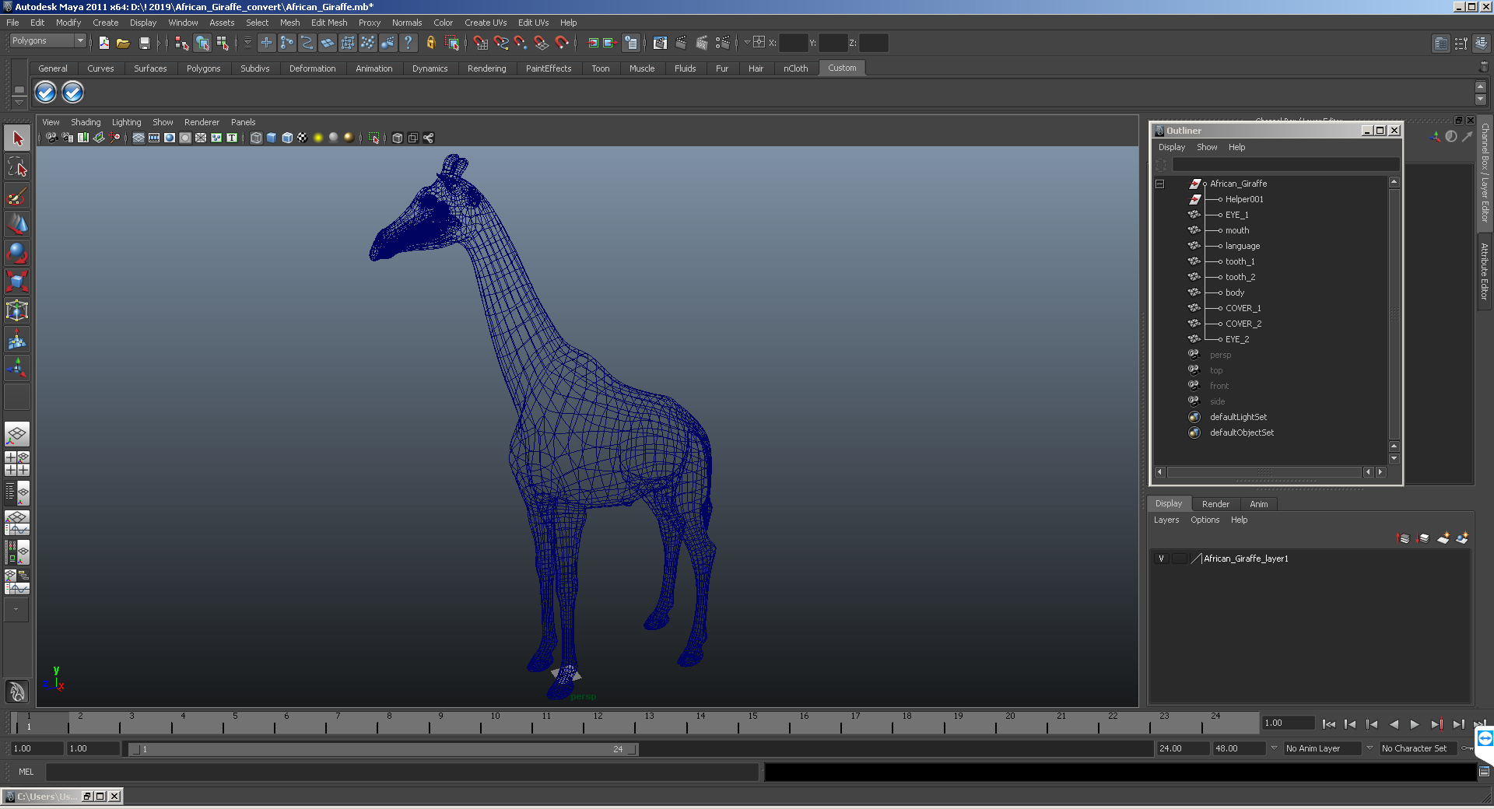The height and width of the screenshot is (809, 1494).
Task: Click the range slider bar
Action: point(383,749)
